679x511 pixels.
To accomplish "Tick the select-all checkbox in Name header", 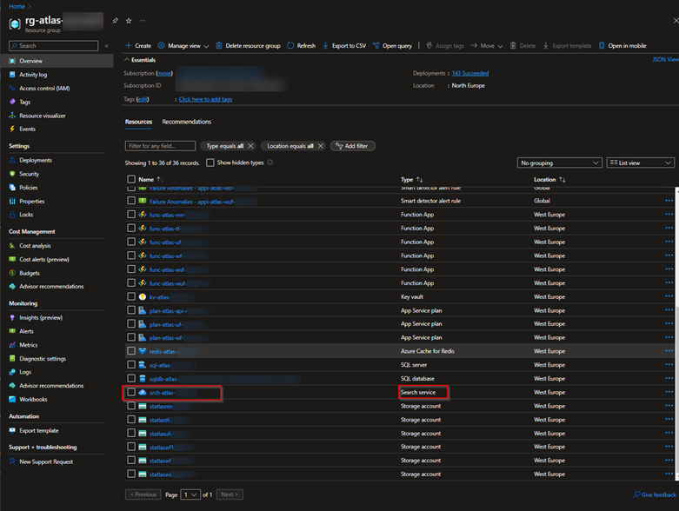I will (x=131, y=179).
